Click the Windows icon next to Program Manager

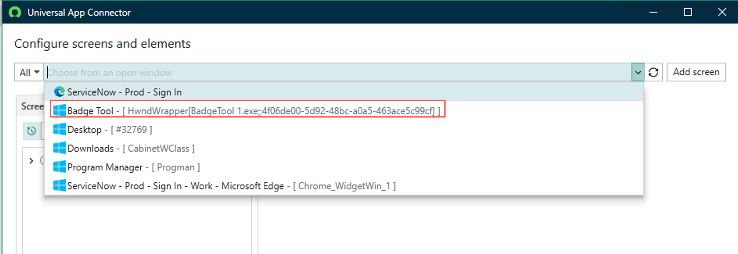[59, 167]
